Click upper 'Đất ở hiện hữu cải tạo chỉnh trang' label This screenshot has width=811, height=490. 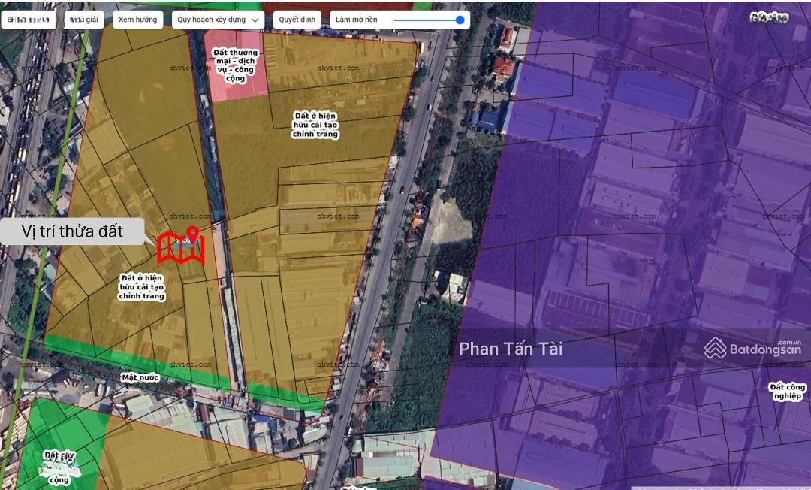tap(315, 125)
